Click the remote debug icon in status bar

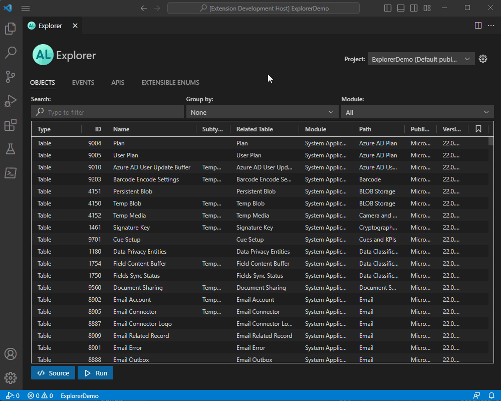pyautogui.click(x=13, y=396)
